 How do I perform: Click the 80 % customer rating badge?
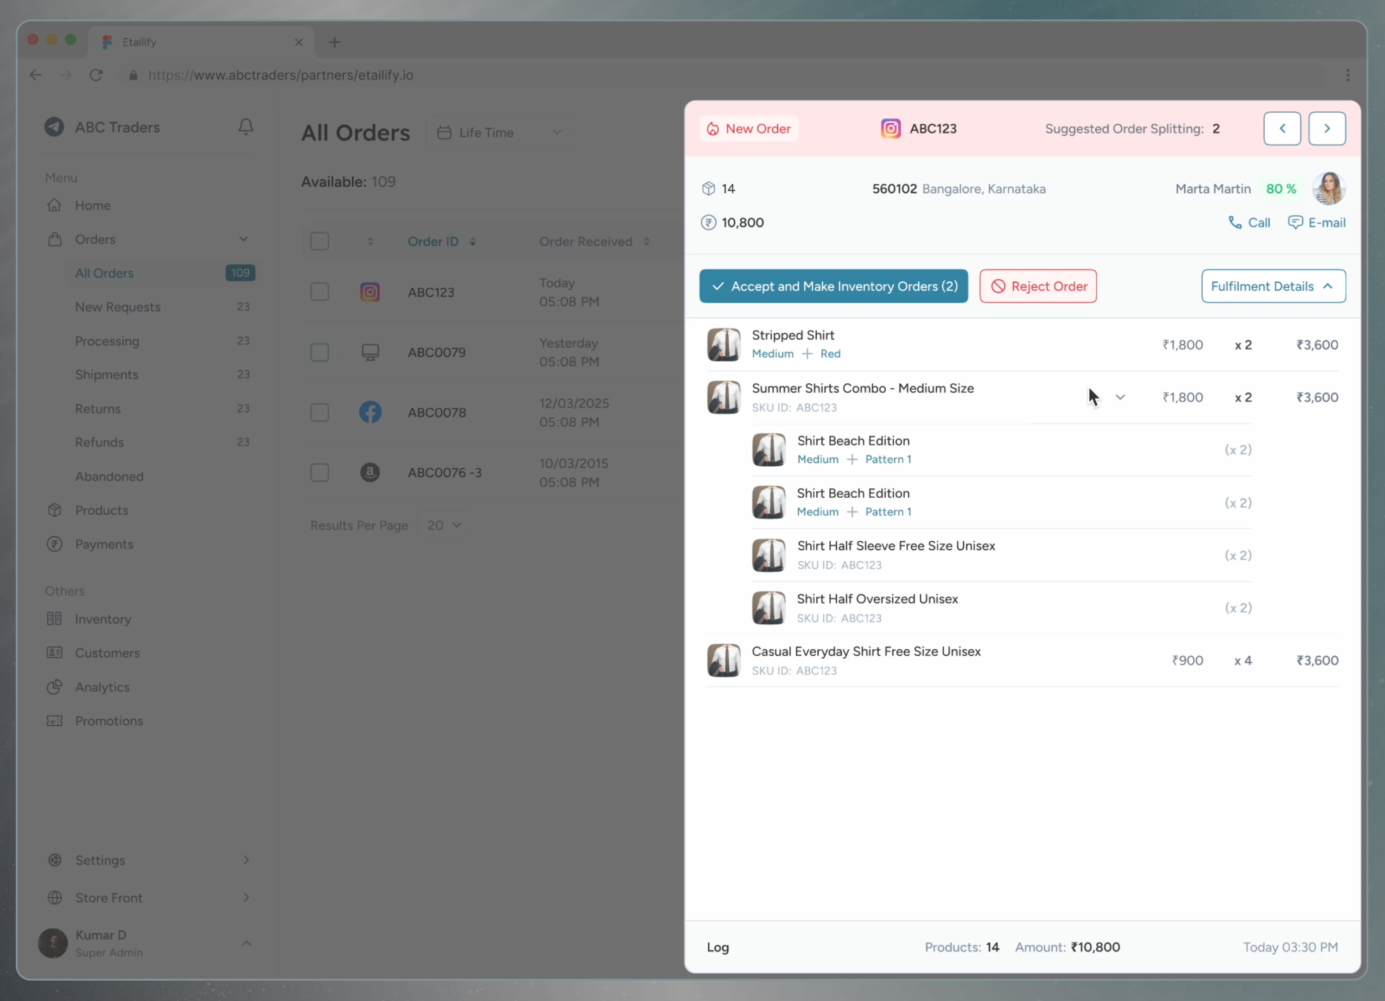coord(1281,189)
